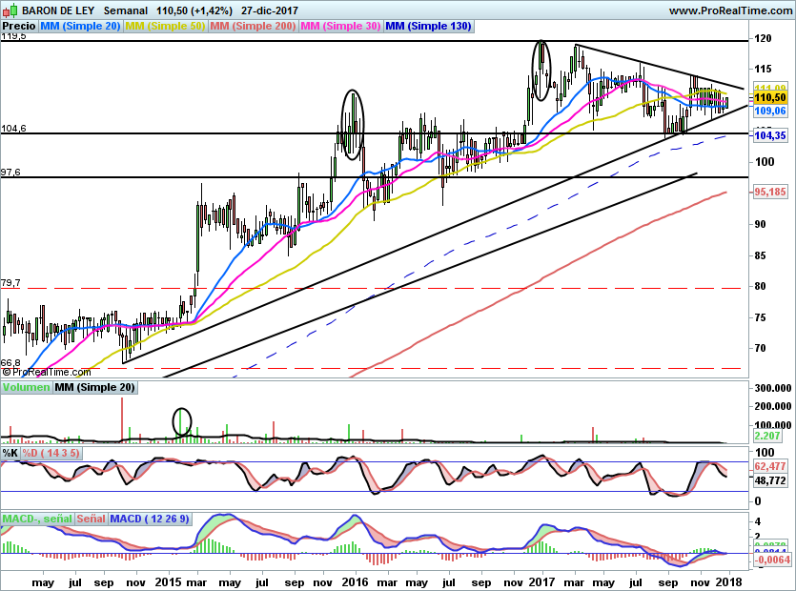Screen dimensions: 796x591
Task: Click the 104,6 horizontal level label
Action: [x=13, y=129]
